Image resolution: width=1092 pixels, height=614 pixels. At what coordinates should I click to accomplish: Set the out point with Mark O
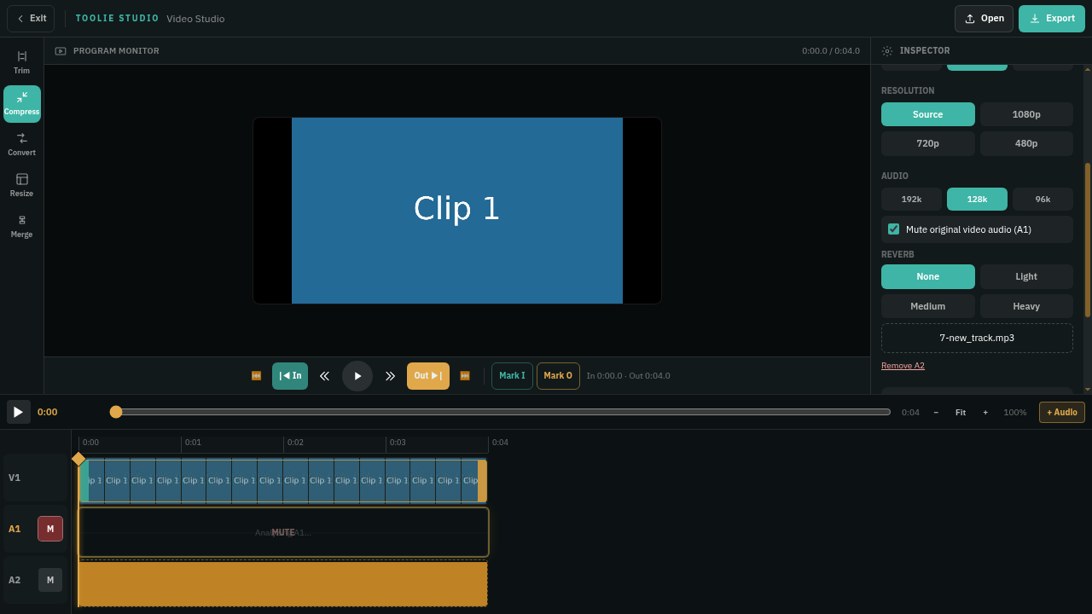click(x=558, y=376)
